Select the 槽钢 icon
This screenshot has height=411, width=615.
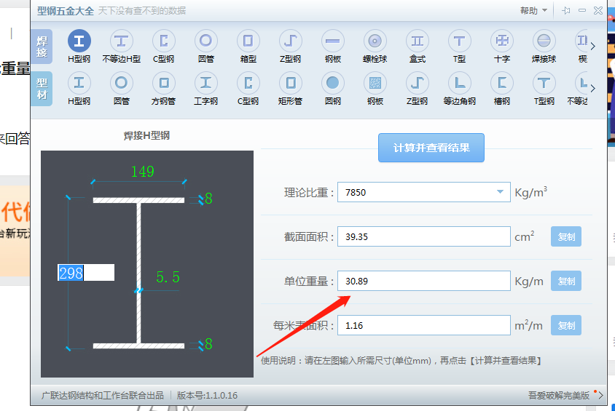(x=501, y=83)
